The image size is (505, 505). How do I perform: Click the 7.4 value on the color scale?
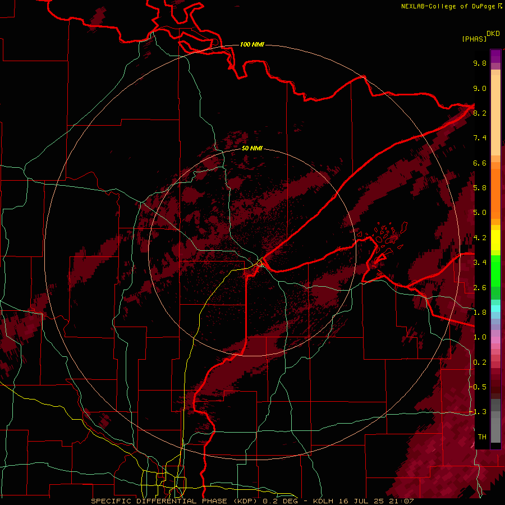480,138
